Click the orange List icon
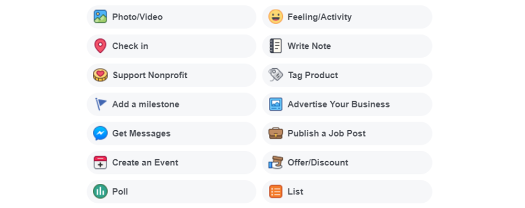The width and height of the screenshot is (525, 208). (276, 192)
